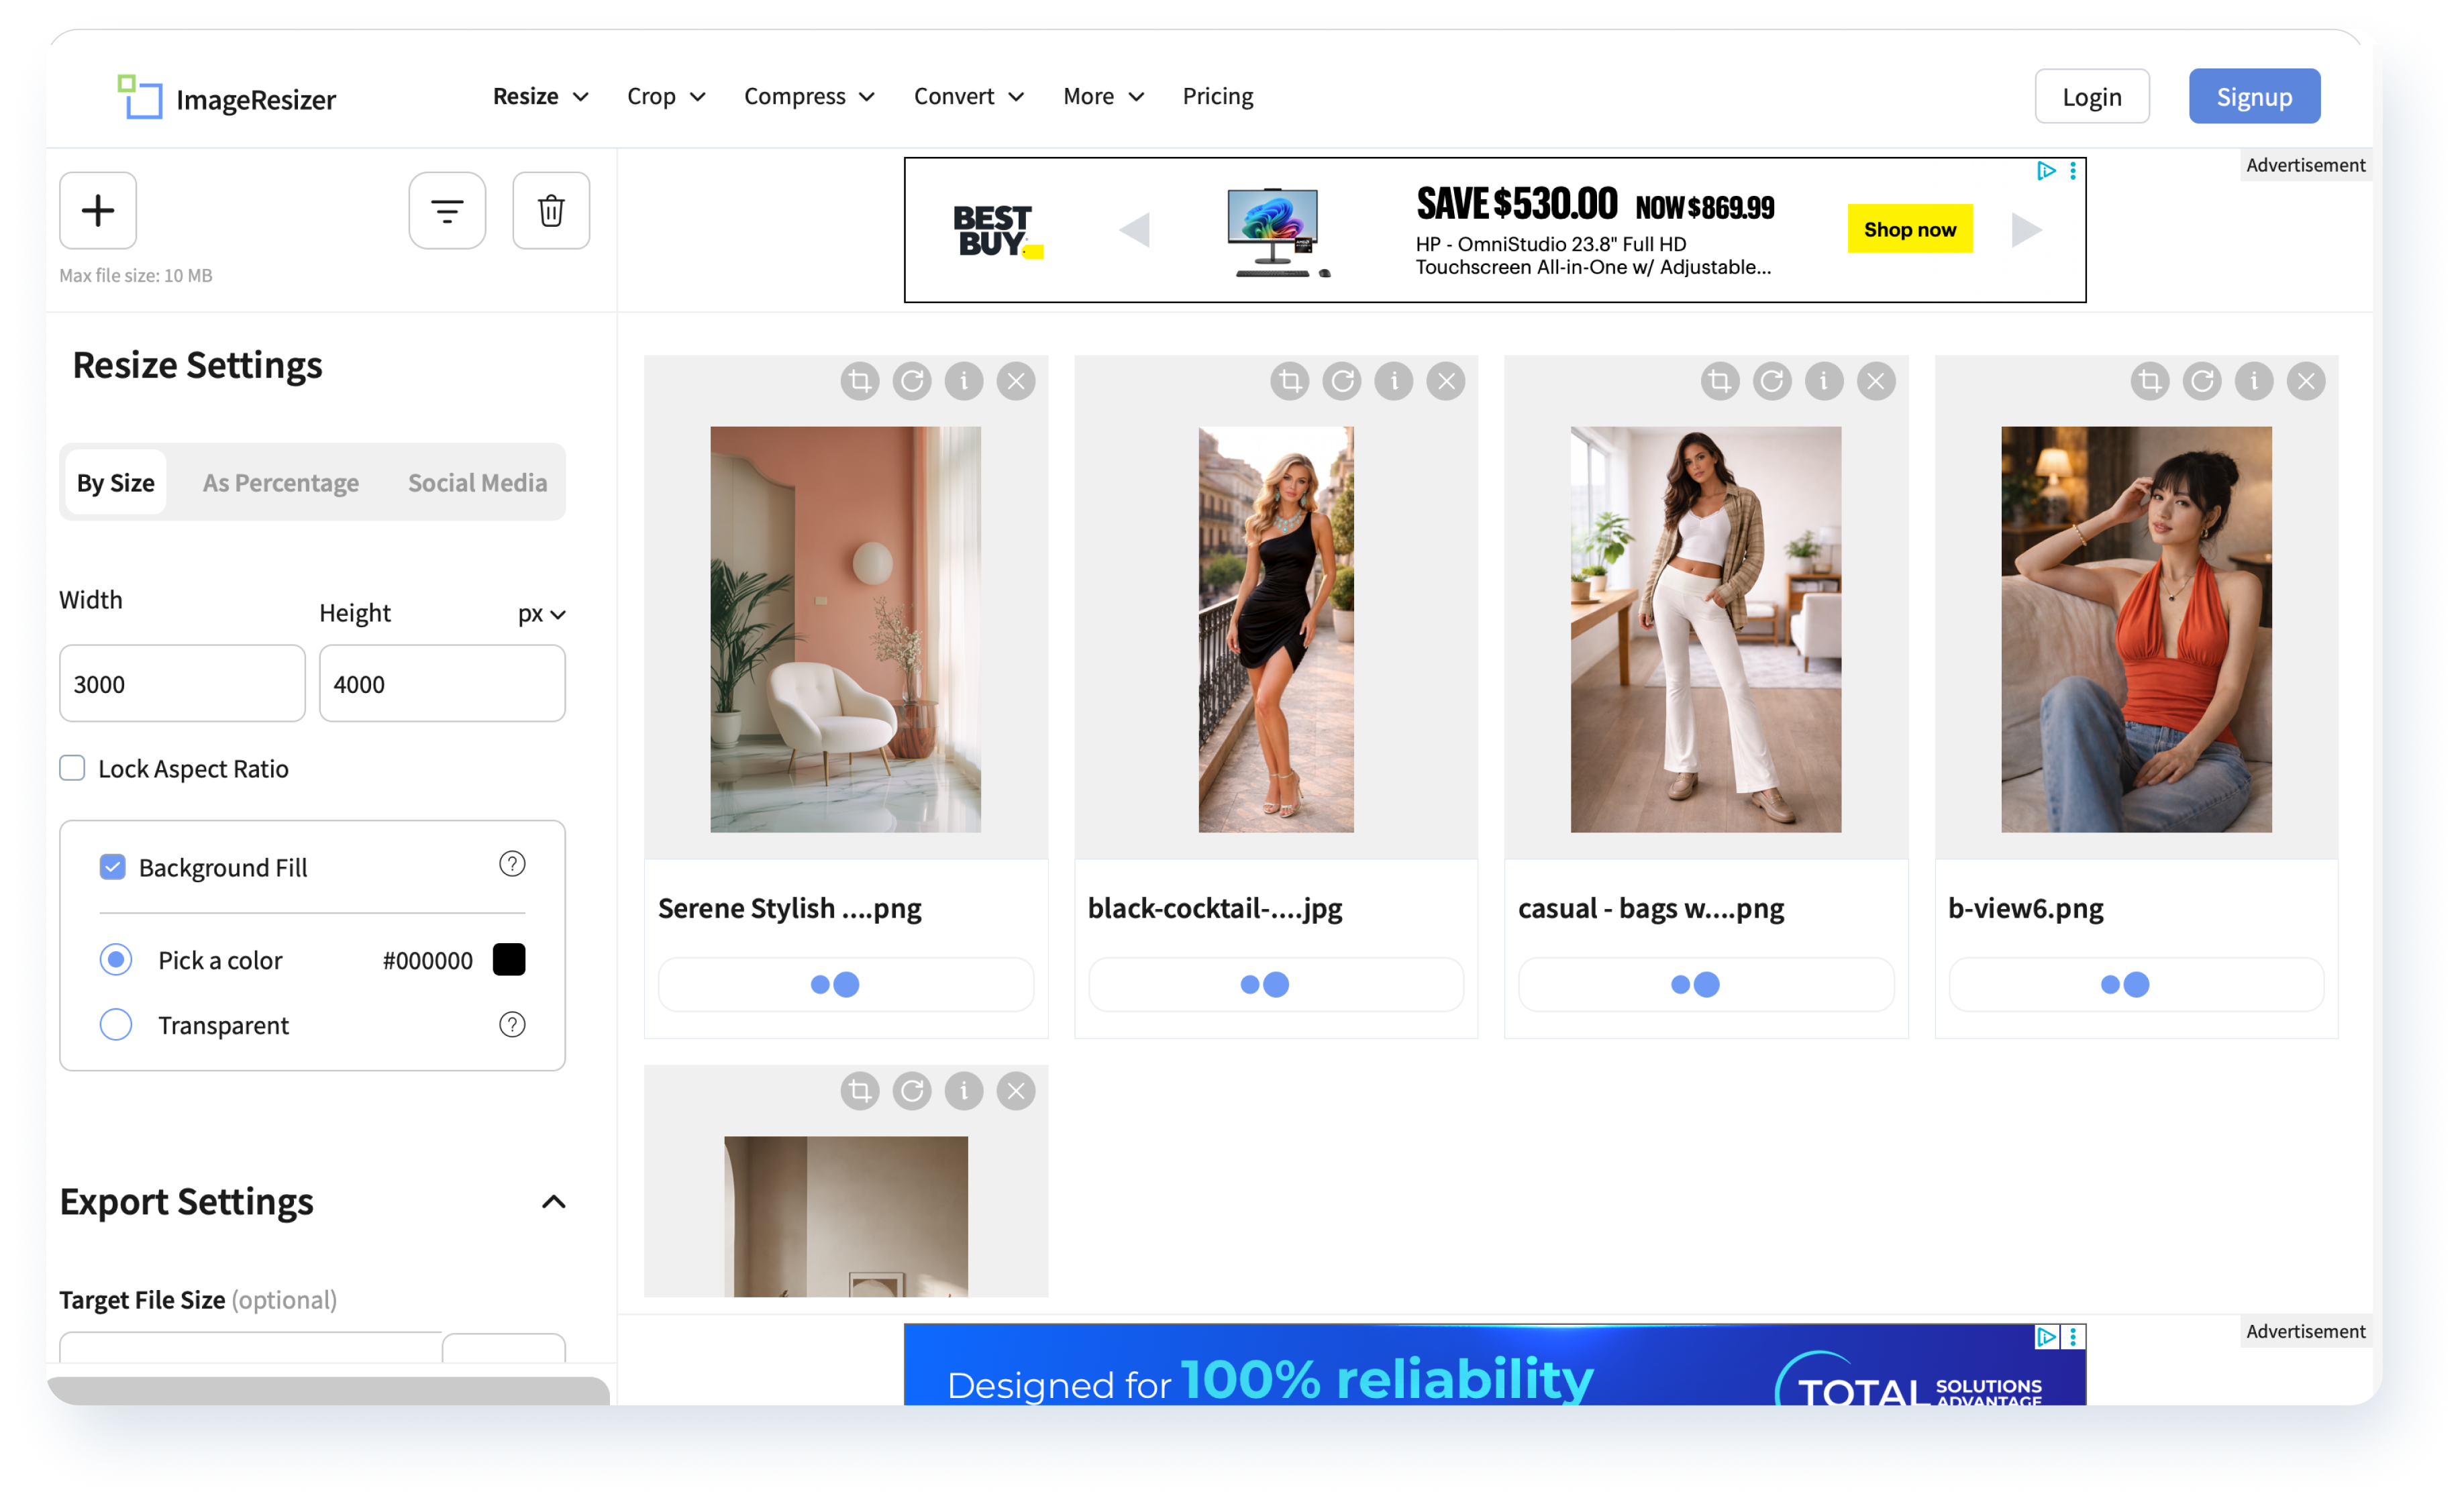
Task: Remove the Serene Stylish image
Action: pyautogui.click(x=1016, y=381)
